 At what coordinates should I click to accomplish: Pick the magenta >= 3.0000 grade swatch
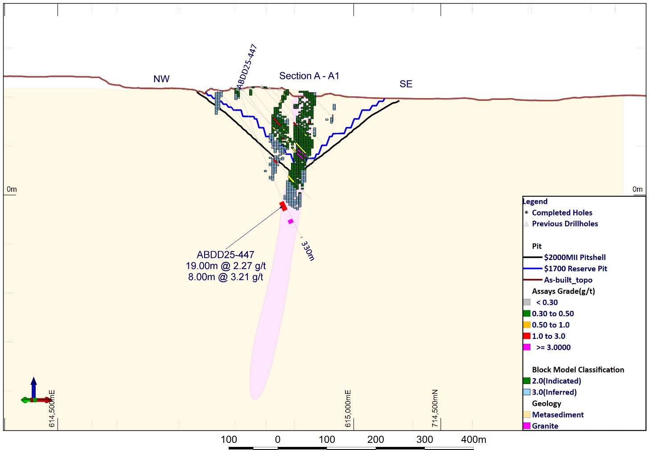click(x=527, y=347)
